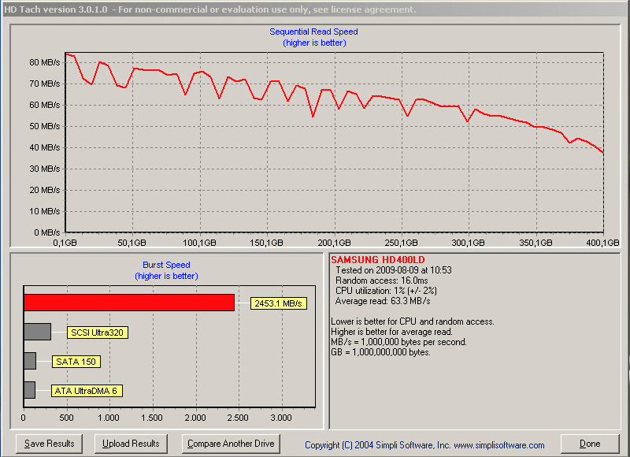Click 'MB/s = 1,000,000 bytes per second' text

(x=398, y=342)
